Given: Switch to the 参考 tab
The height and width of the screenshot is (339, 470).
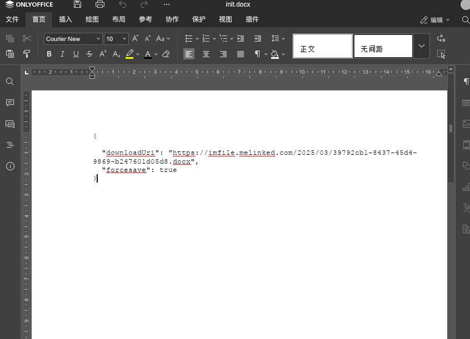Looking at the screenshot, I should coord(146,19).
